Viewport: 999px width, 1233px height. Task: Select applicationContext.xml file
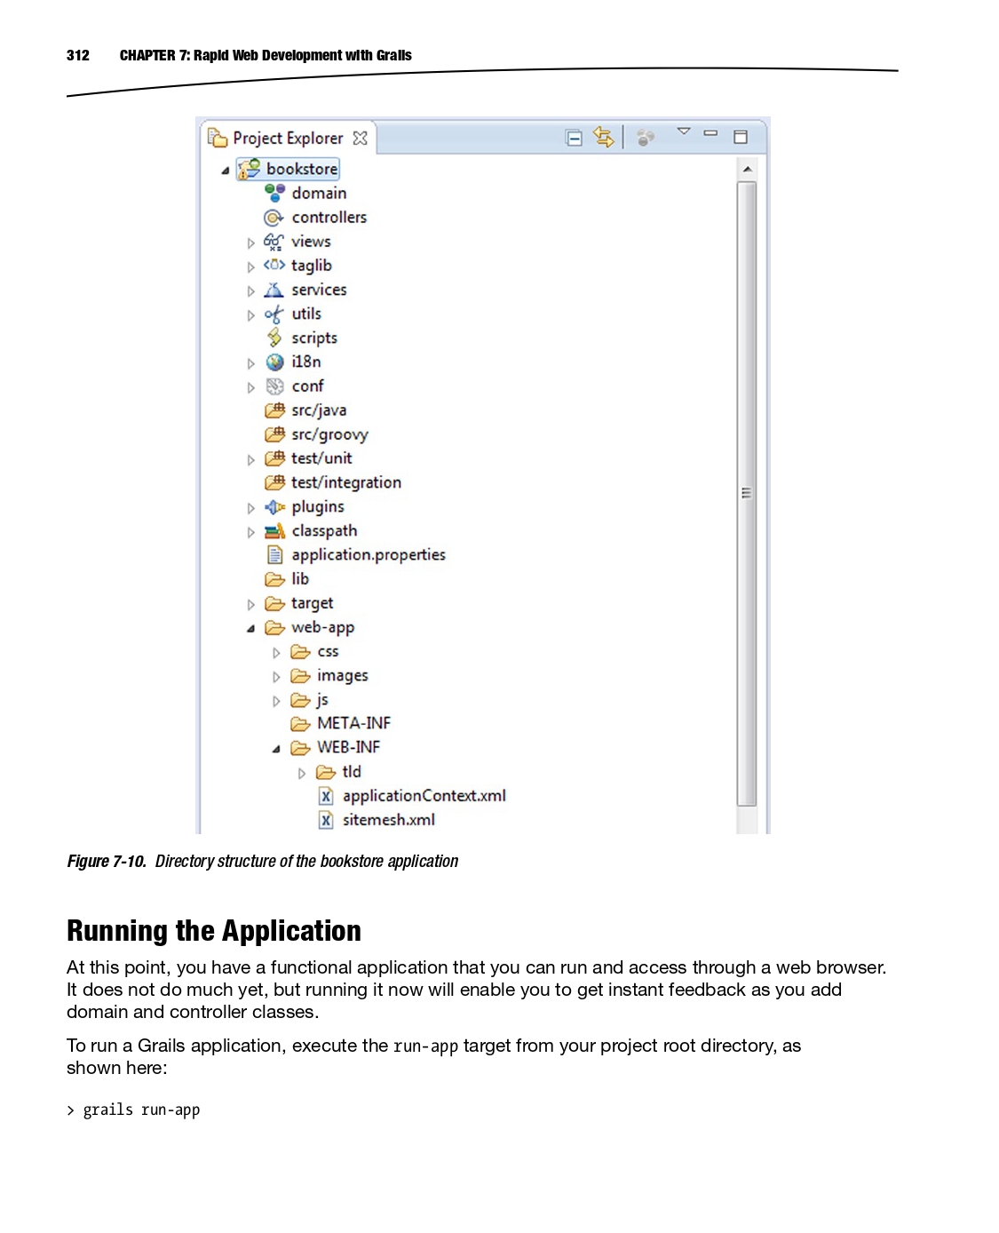click(x=424, y=796)
